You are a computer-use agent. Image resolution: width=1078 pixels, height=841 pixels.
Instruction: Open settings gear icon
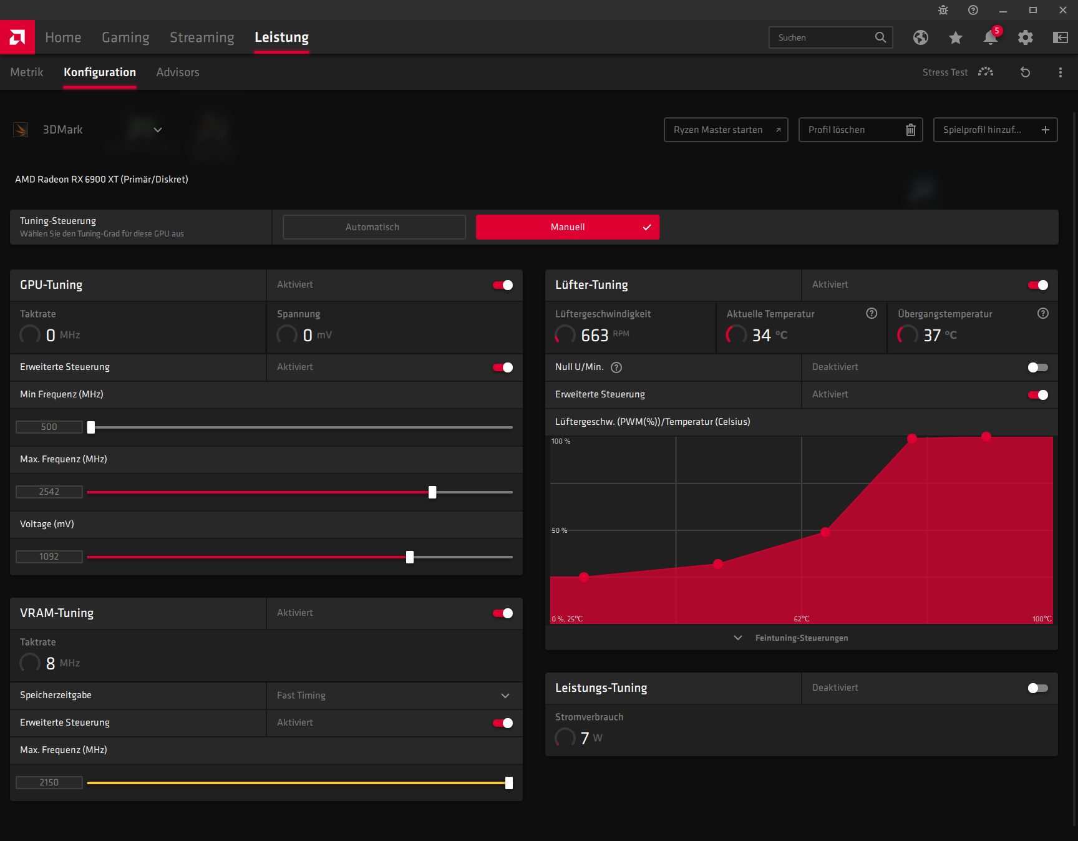pyautogui.click(x=1026, y=37)
